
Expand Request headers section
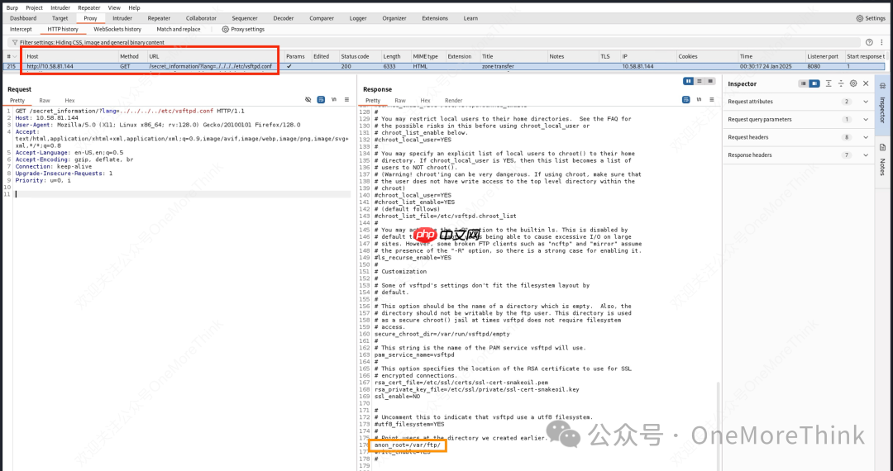(x=866, y=137)
